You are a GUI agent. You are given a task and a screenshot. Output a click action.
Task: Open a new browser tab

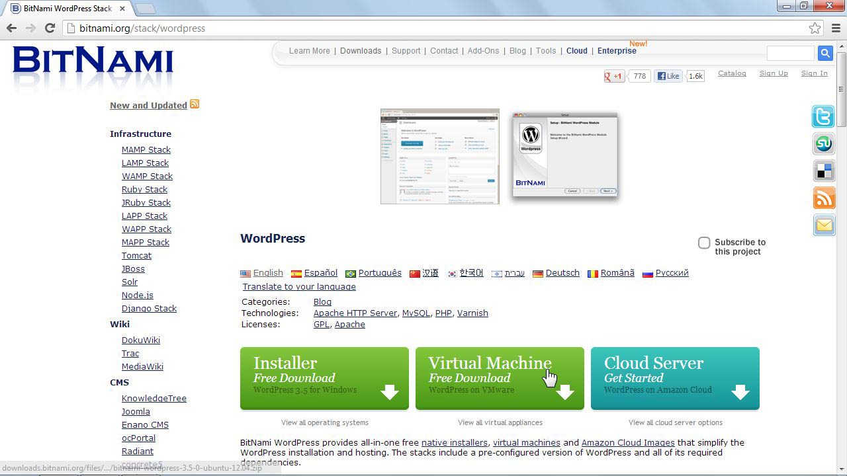pyautogui.click(x=145, y=9)
